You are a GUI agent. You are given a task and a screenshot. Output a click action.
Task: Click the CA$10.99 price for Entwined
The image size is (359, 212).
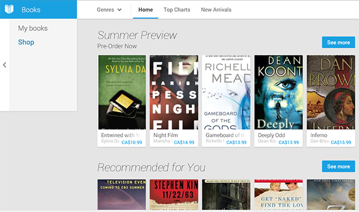tap(132, 142)
